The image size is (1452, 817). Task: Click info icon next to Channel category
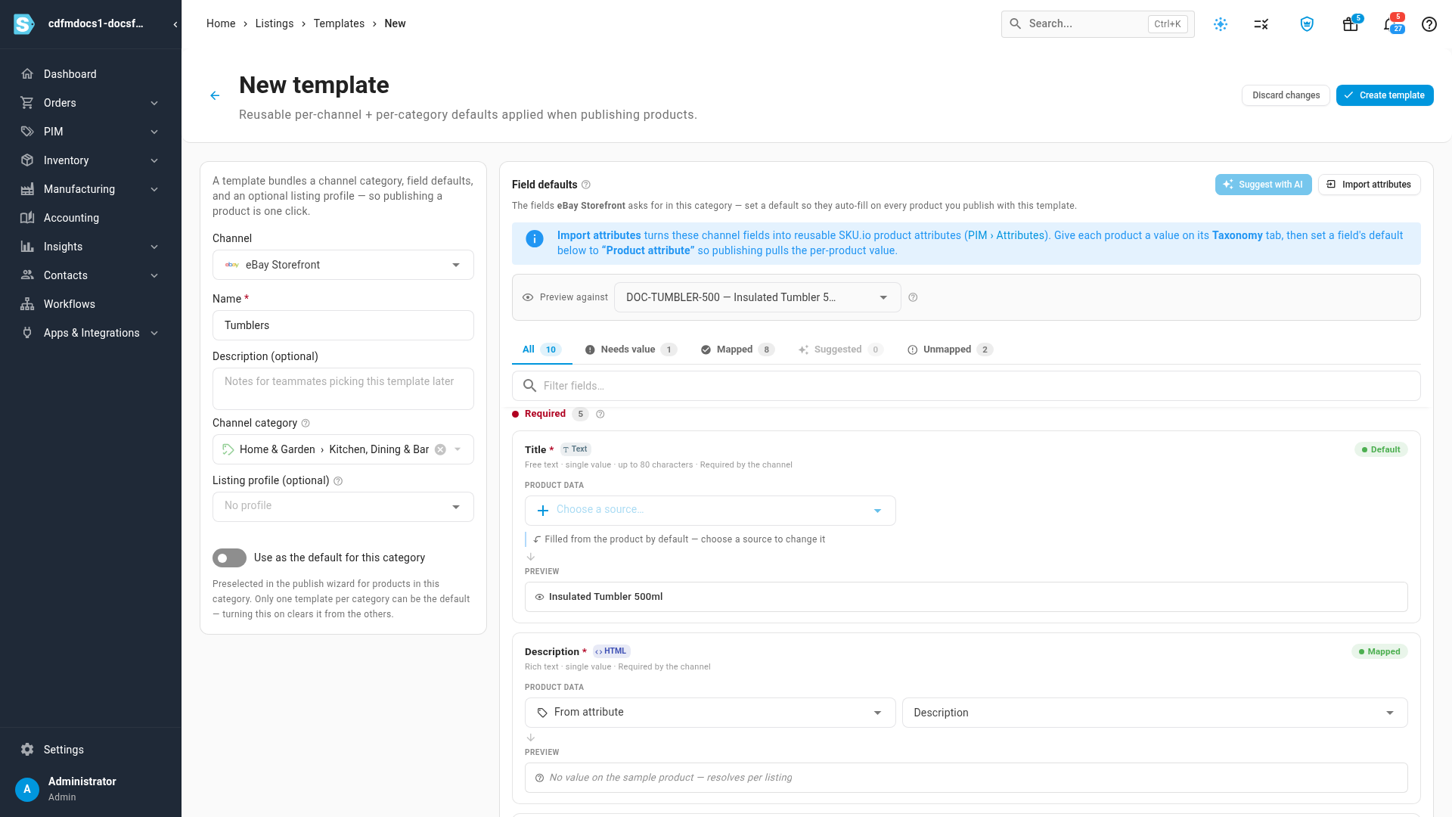coord(306,424)
